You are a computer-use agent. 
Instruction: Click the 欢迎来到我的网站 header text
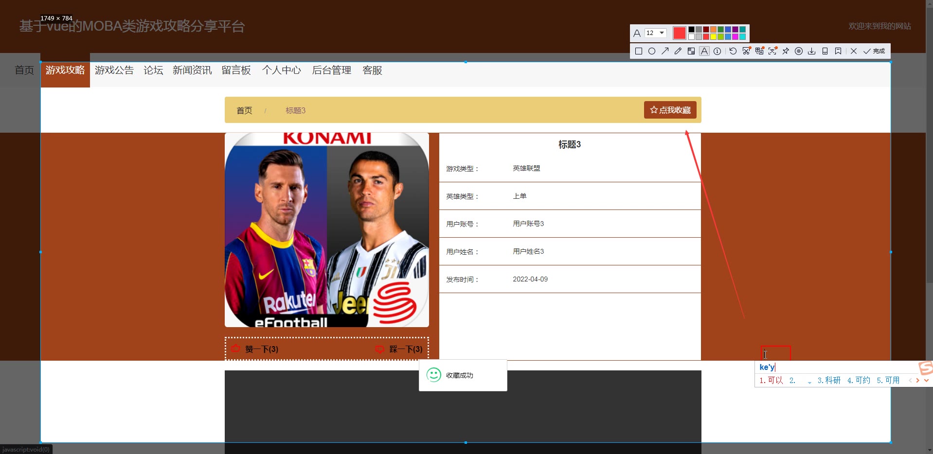[880, 26]
